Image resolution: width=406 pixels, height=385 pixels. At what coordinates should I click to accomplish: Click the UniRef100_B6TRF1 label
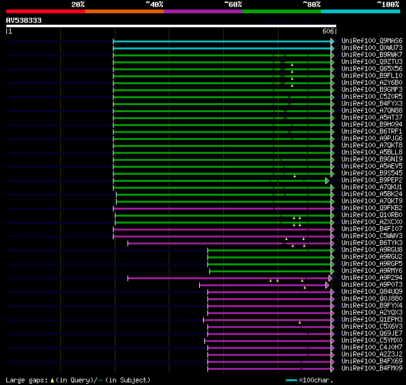coord(372,132)
